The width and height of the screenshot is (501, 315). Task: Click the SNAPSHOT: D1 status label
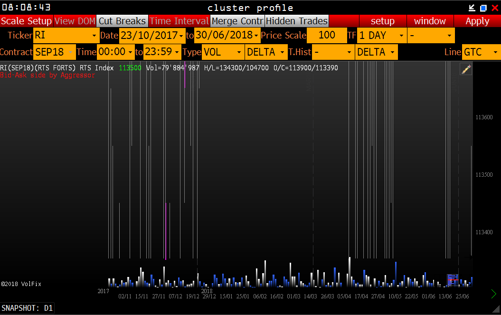(x=27, y=308)
